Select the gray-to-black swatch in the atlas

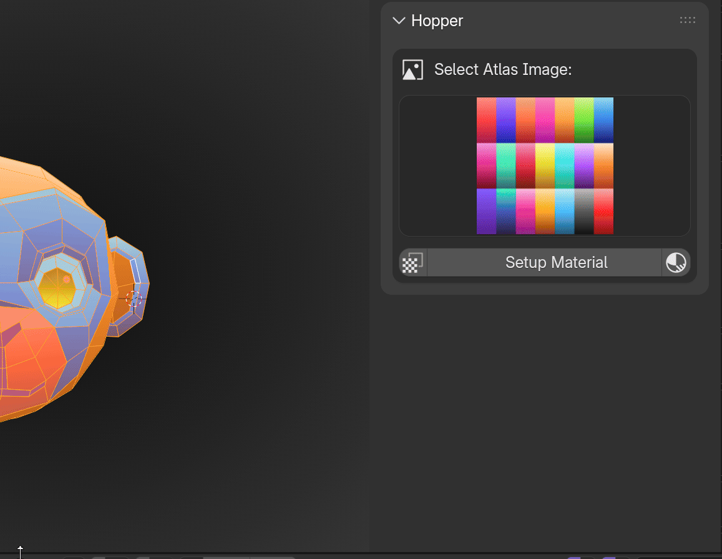pos(583,211)
